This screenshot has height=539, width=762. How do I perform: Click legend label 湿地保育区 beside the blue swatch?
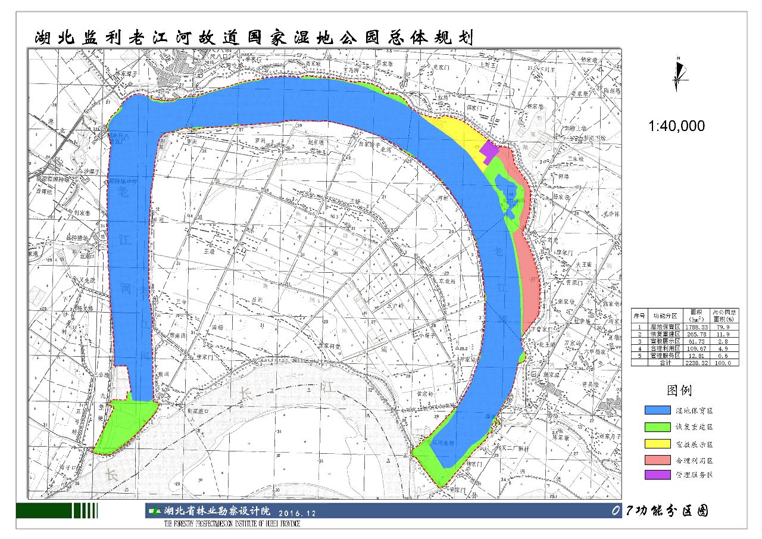coord(694,411)
